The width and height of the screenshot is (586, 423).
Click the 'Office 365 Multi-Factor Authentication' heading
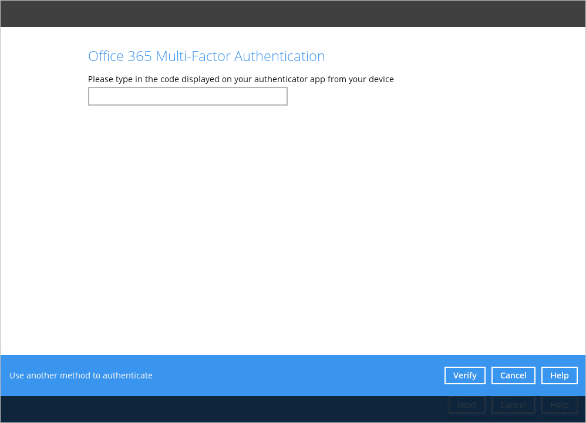(206, 56)
